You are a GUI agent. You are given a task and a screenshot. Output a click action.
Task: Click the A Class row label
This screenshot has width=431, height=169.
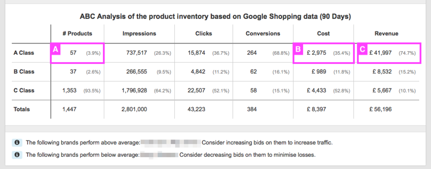click(24, 53)
